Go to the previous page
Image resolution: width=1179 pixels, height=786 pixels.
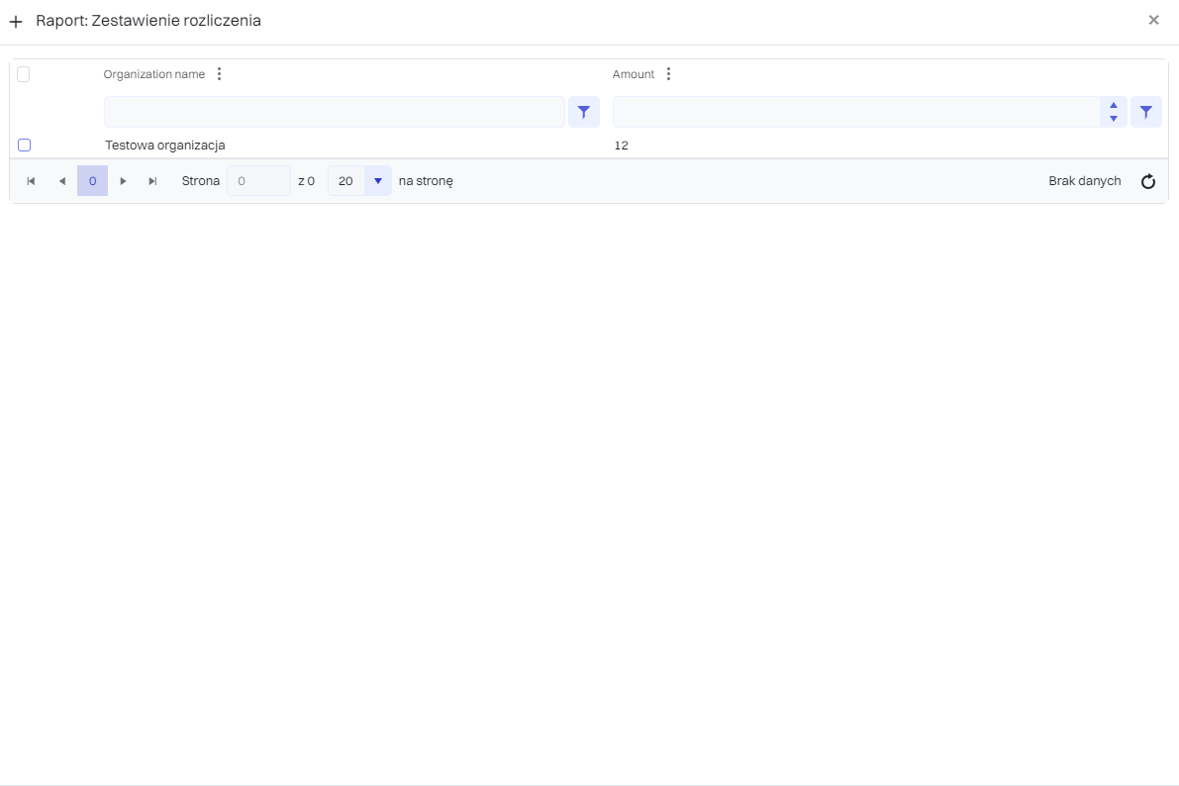point(61,181)
